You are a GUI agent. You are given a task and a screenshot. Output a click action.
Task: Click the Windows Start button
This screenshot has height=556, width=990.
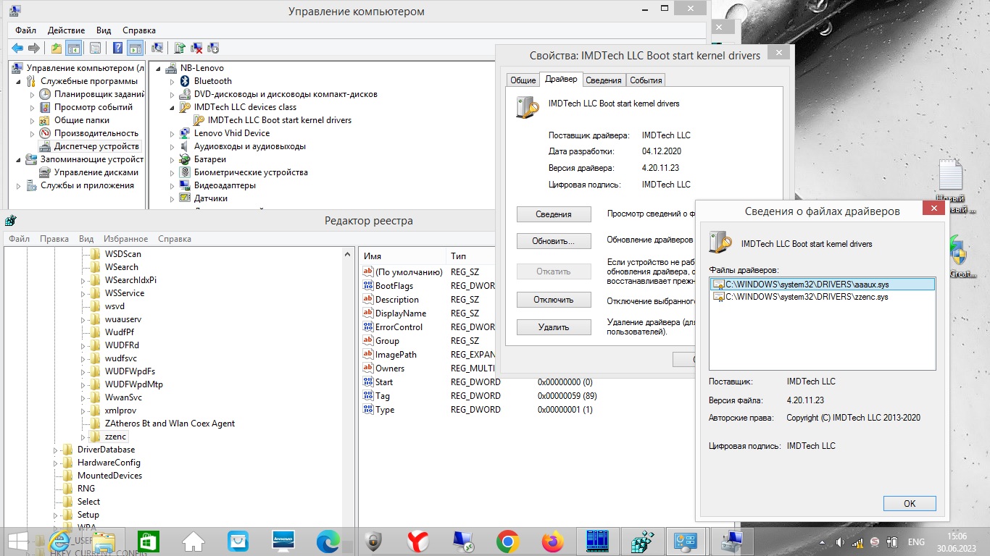click(17, 542)
